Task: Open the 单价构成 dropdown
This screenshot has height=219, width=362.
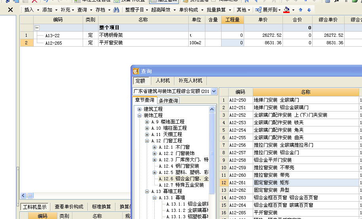Action: [x=191, y=10]
